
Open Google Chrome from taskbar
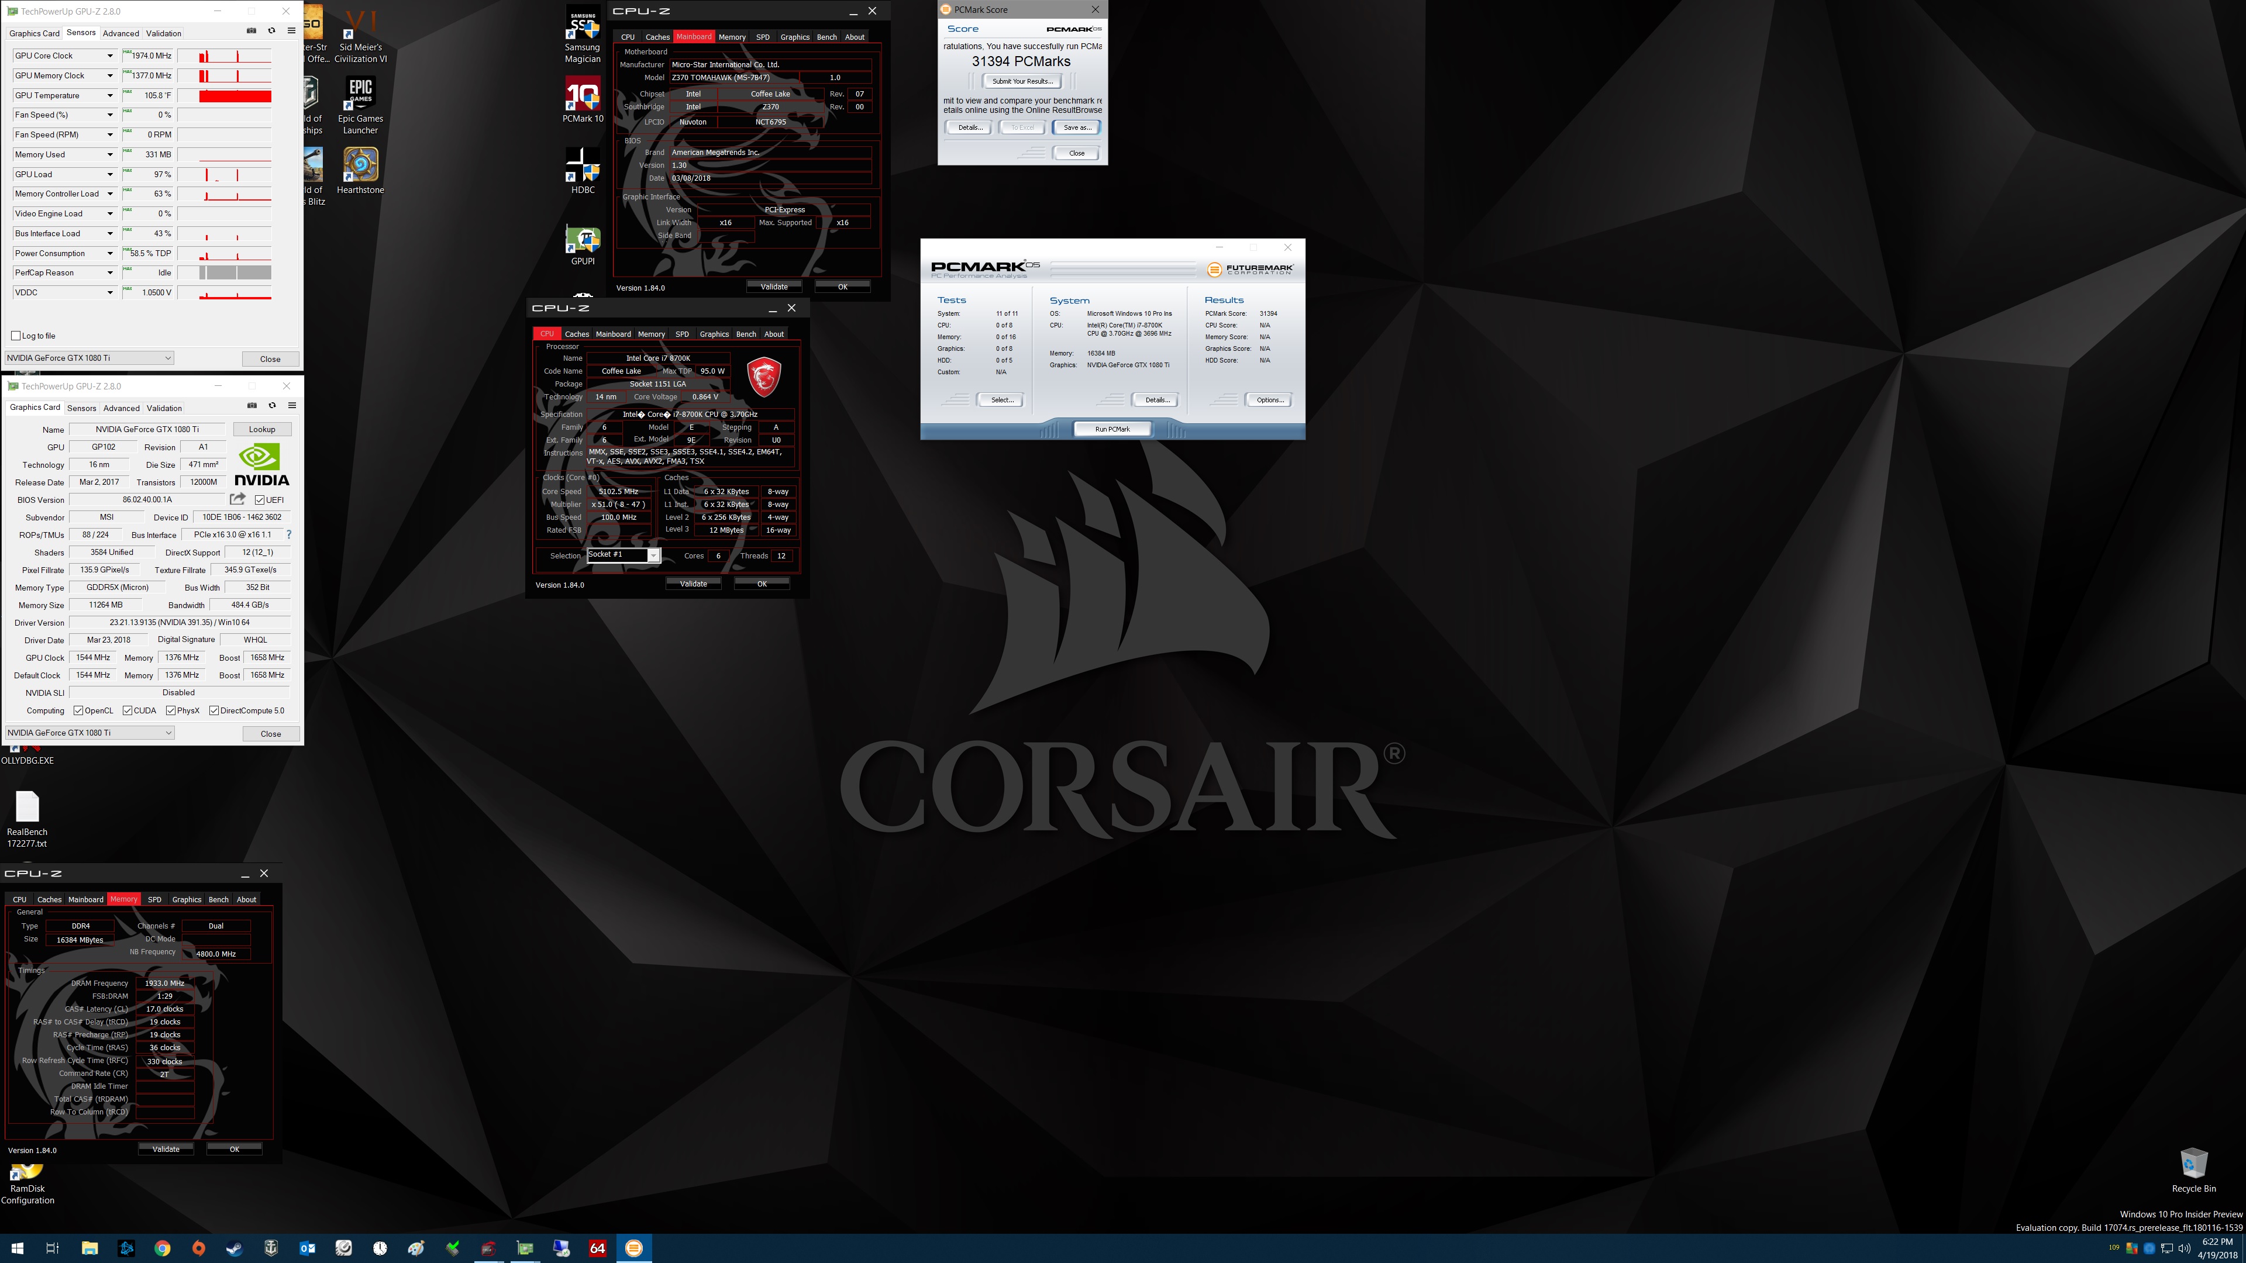pyautogui.click(x=162, y=1248)
